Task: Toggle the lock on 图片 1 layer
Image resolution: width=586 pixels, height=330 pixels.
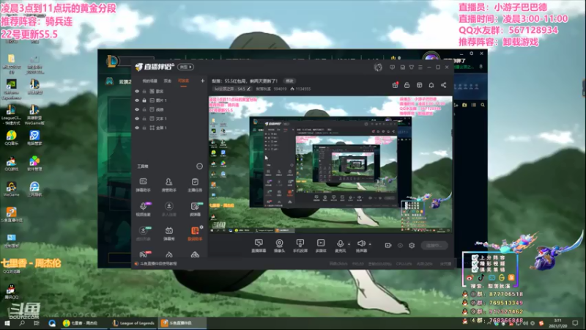Action: click(x=144, y=100)
